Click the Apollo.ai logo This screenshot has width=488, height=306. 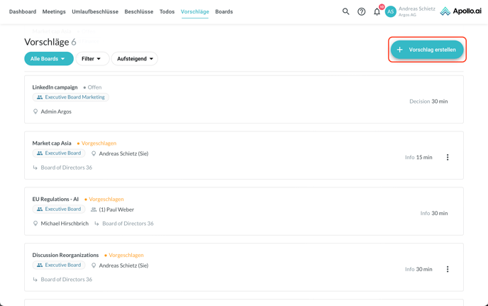tap(460, 11)
